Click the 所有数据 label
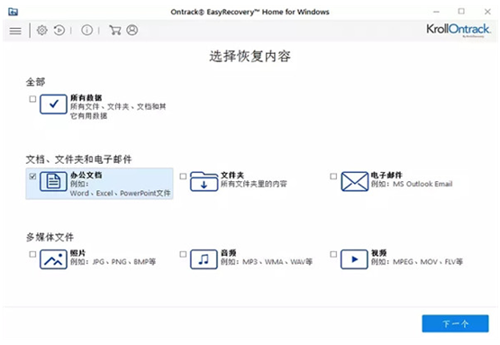The height and width of the screenshot is (345, 500). coord(86,97)
